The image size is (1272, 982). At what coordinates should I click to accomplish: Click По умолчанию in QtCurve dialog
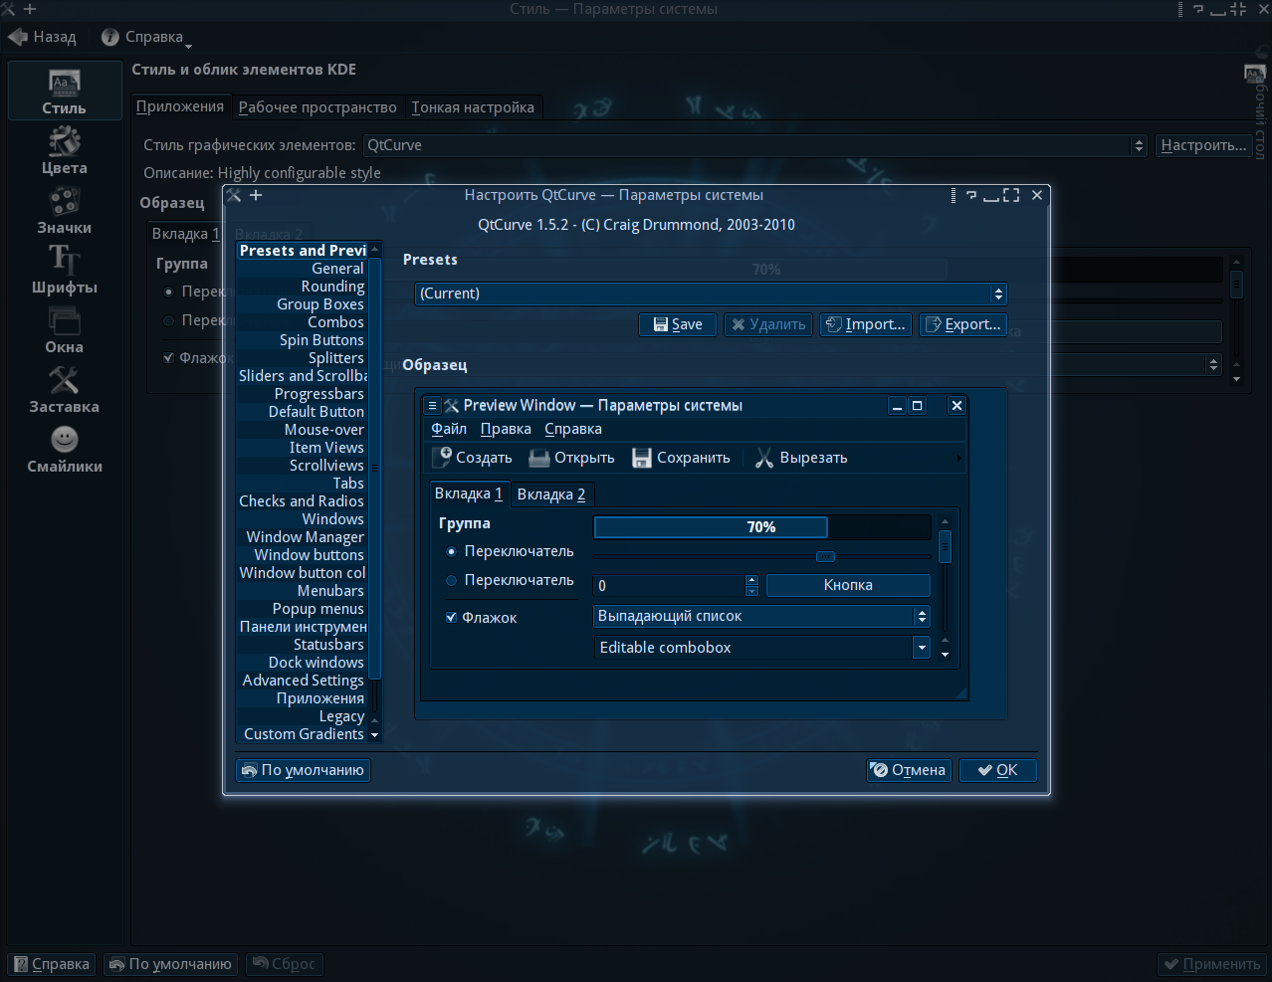point(304,770)
